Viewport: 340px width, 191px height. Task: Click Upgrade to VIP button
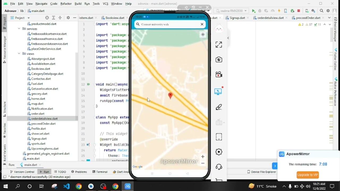click(x=308, y=175)
